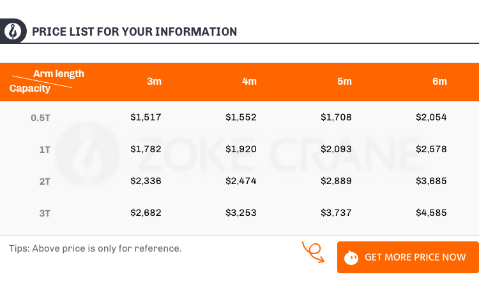Click the $2,578 price cell
Image resolution: width=479 pixels, height=293 pixels.
tap(431, 149)
